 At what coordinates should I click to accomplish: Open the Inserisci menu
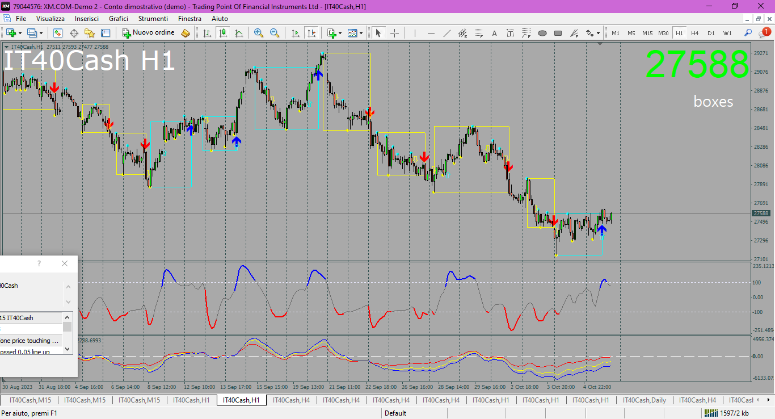[x=87, y=19]
